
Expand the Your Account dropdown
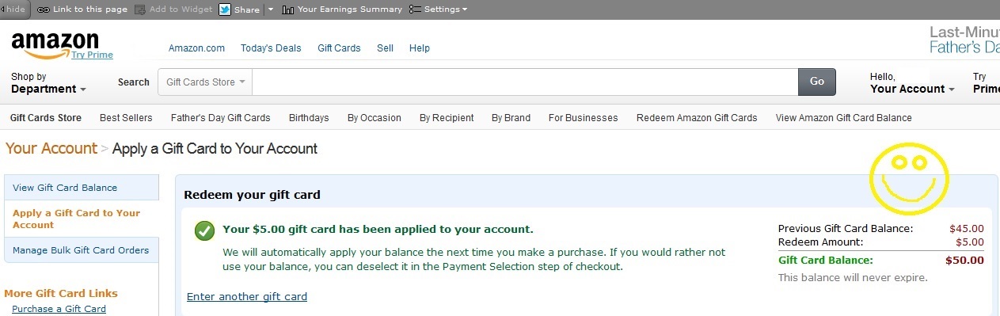click(x=912, y=83)
